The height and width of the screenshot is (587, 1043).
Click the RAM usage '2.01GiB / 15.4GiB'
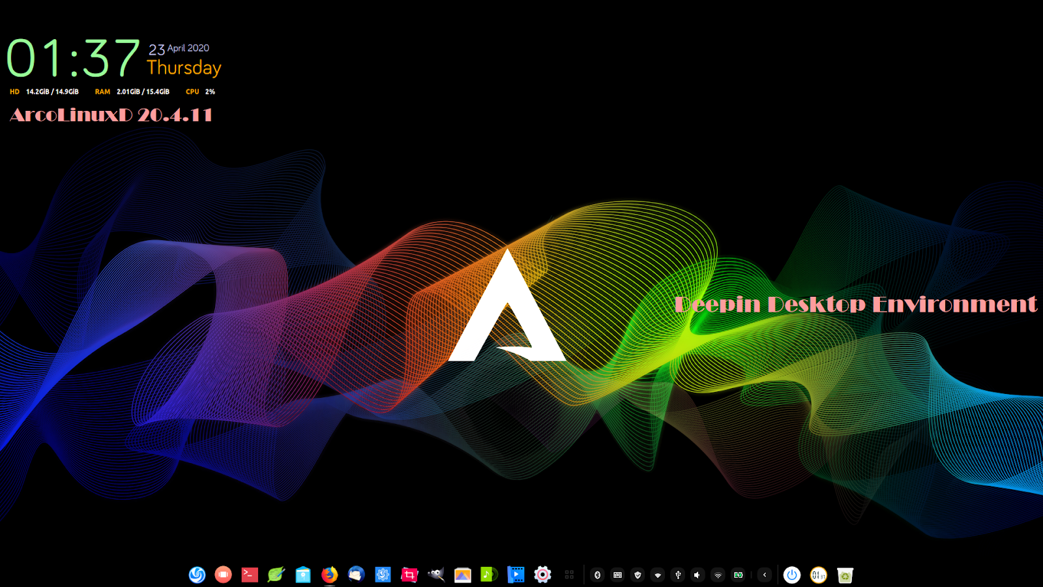(x=143, y=92)
